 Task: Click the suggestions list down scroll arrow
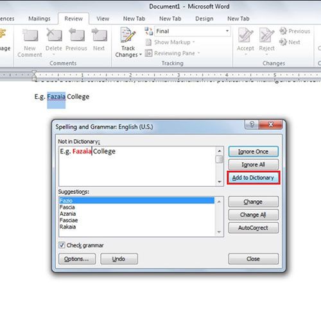coord(219,232)
